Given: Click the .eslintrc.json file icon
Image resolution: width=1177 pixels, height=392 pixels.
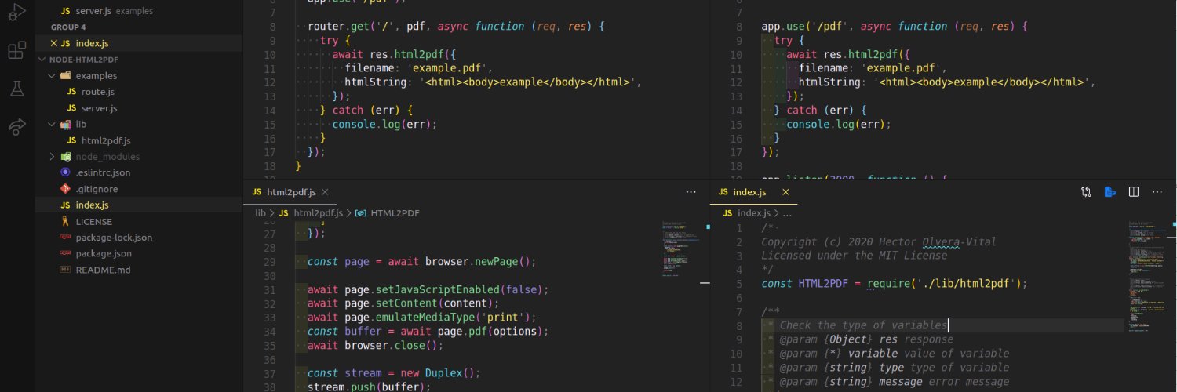Looking at the screenshot, I should coord(66,172).
